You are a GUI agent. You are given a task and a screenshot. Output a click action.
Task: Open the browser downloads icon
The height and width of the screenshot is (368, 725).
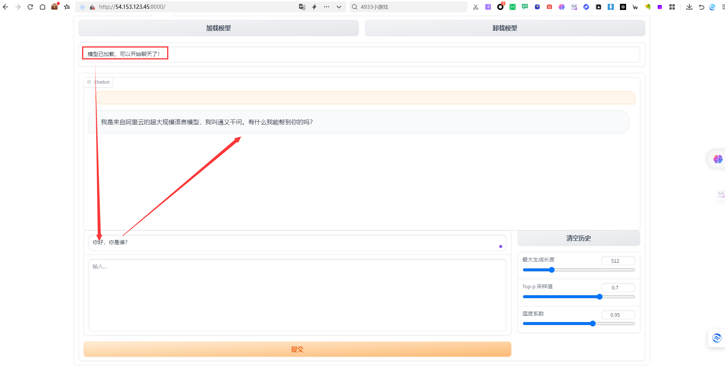[689, 7]
